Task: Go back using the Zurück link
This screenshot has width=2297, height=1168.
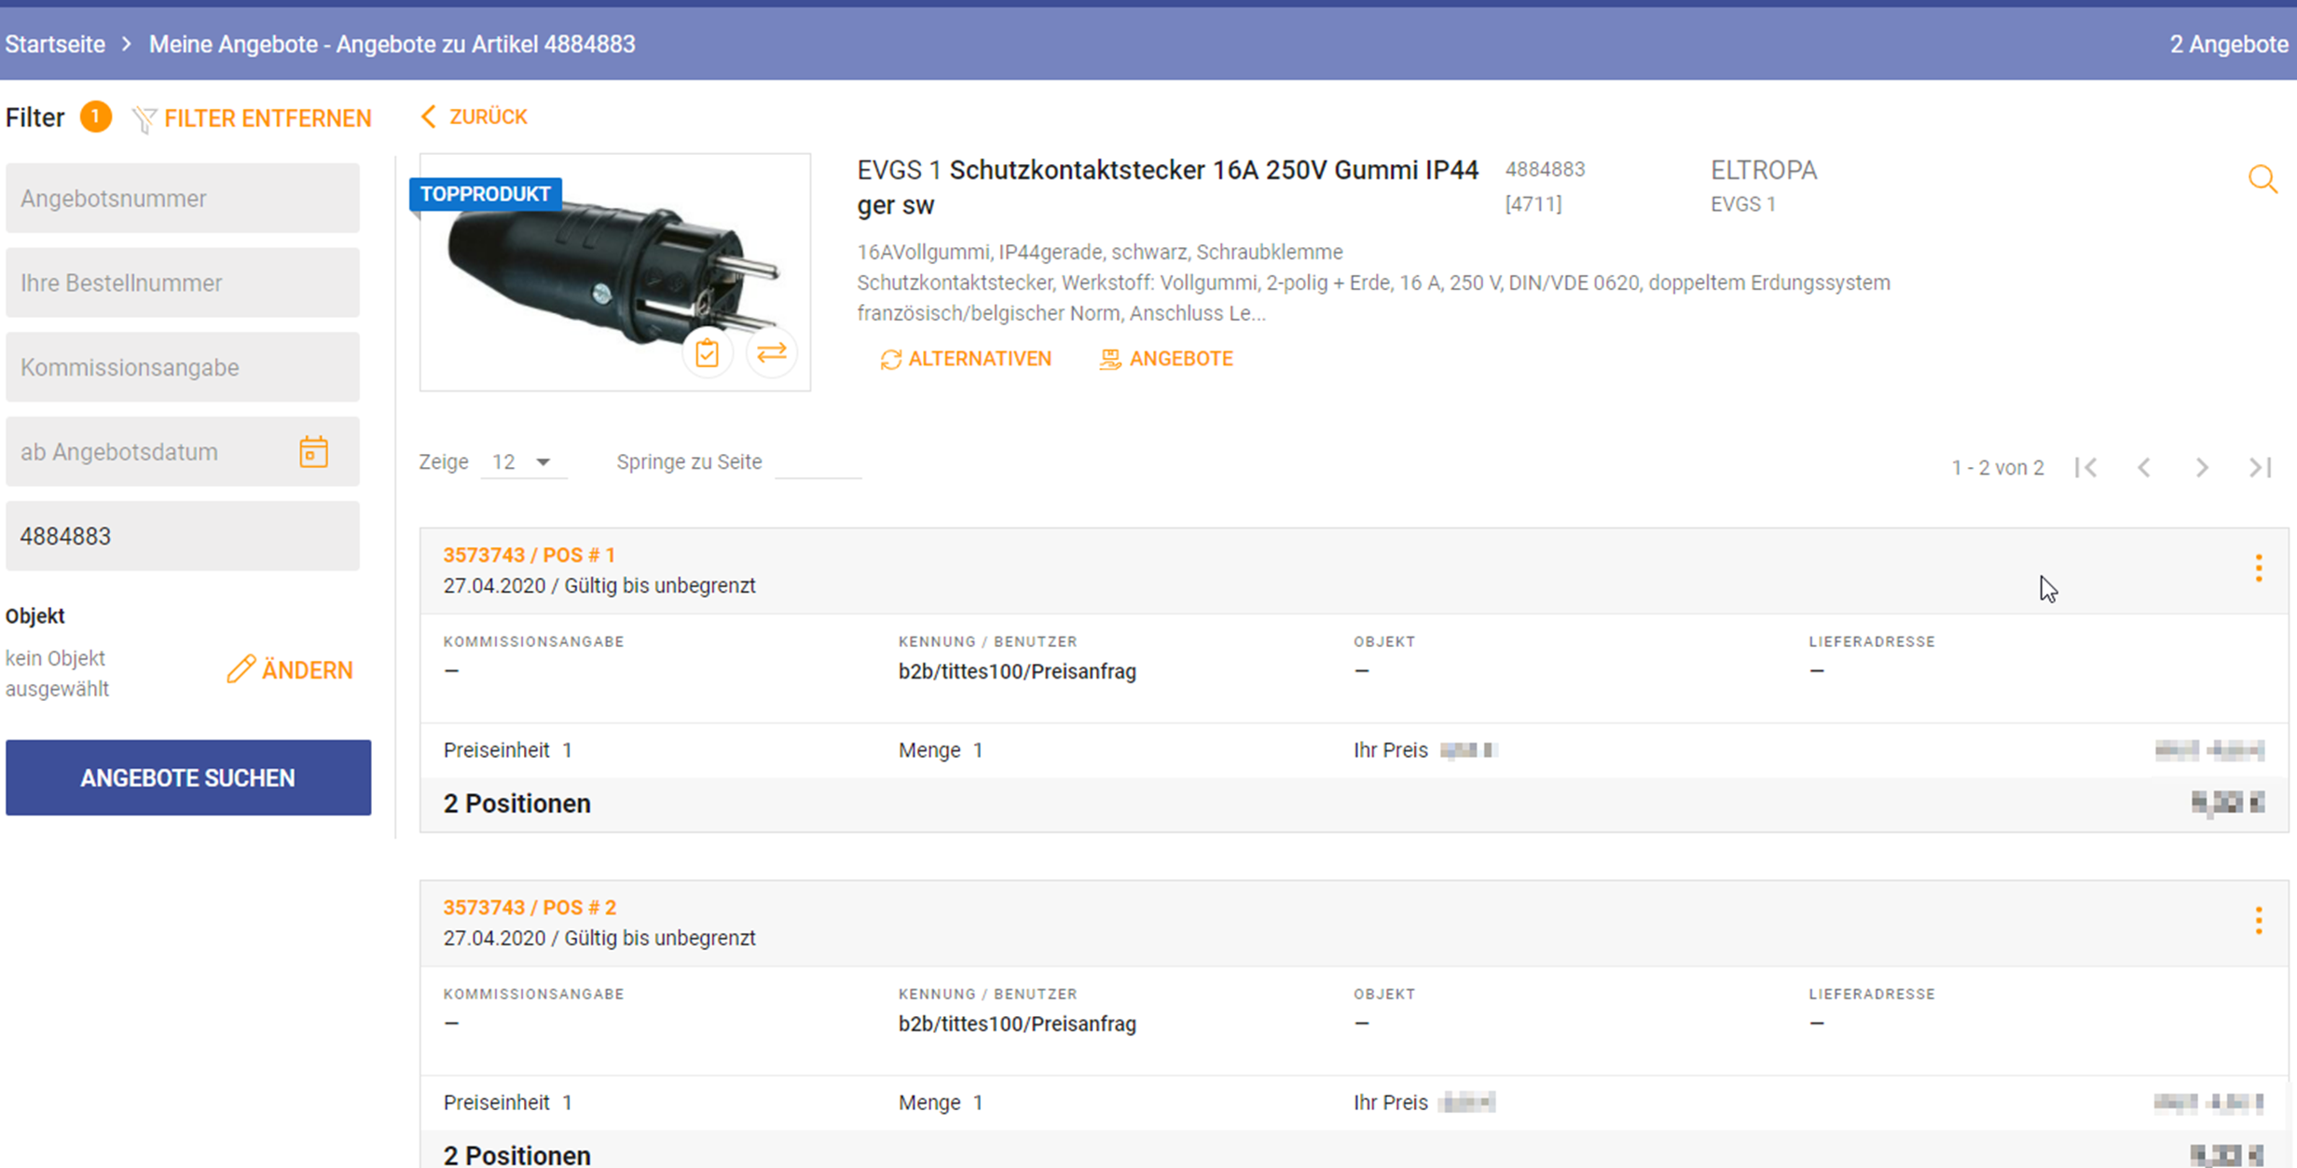Action: tap(475, 117)
